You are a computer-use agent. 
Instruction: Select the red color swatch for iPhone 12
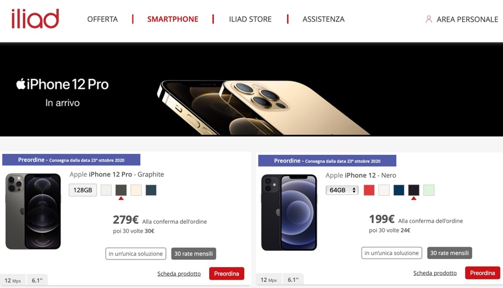(x=369, y=190)
